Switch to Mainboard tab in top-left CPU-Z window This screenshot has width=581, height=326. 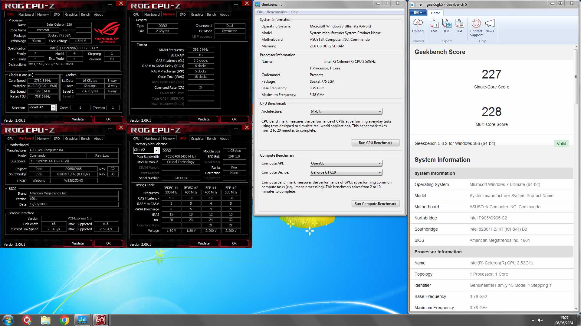(x=26, y=14)
